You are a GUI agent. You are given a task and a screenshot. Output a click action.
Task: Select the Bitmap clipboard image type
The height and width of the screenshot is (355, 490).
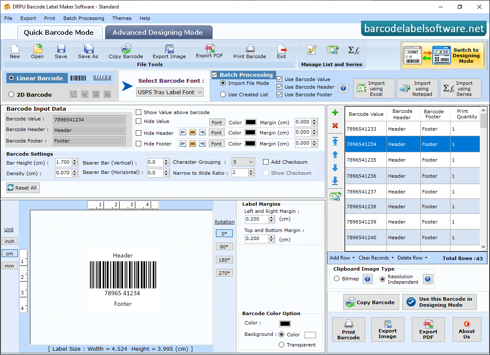coord(336,278)
